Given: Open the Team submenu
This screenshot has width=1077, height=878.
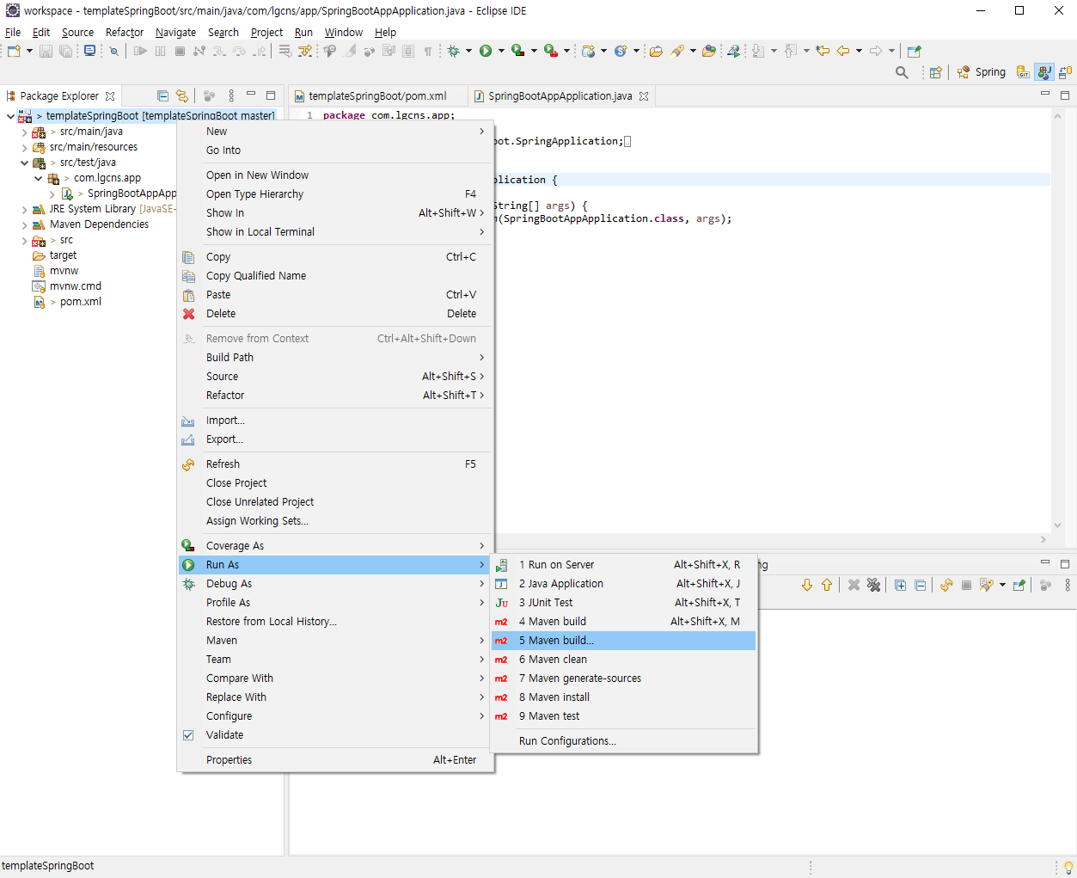Looking at the screenshot, I should (x=335, y=660).
